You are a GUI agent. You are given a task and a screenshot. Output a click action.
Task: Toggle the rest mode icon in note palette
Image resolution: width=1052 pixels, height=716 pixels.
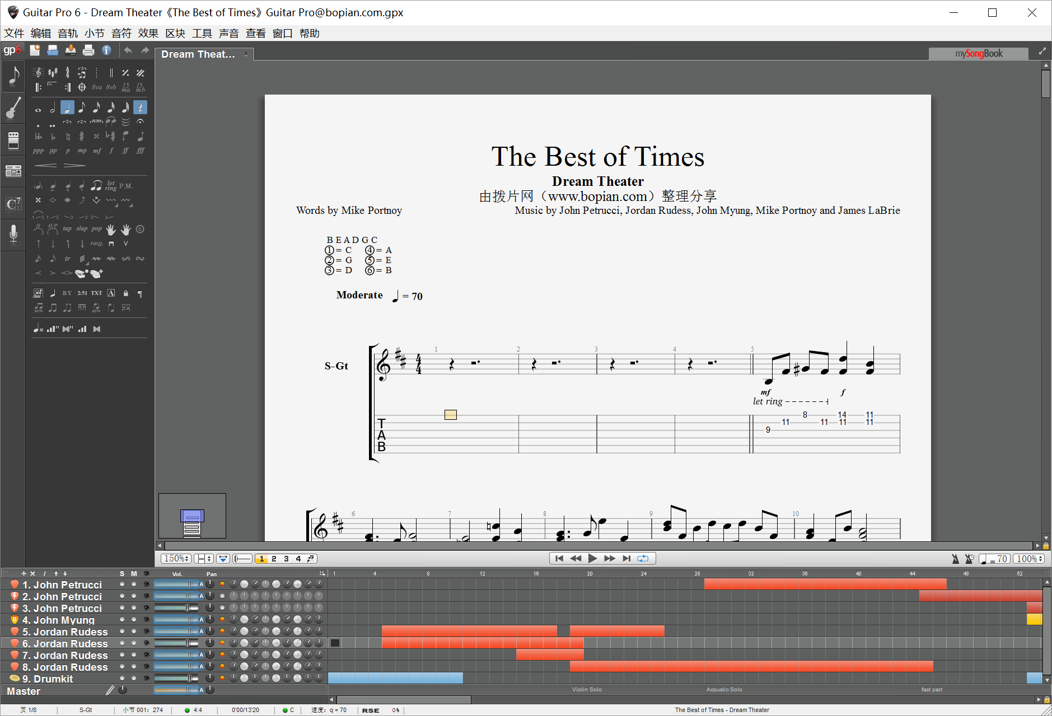(140, 107)
